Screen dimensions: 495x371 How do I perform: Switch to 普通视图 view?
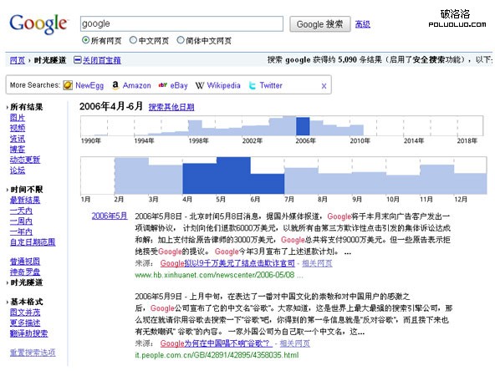click(25, 262)
